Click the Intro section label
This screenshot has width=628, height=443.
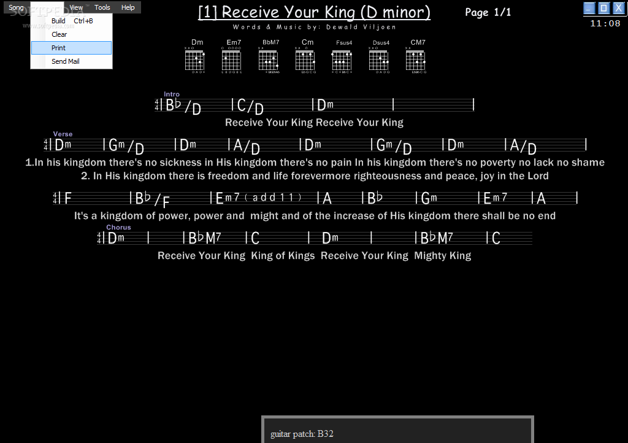[x=172, y=94]
